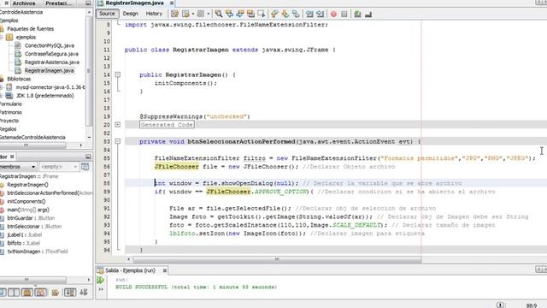Close the Navigator tab
The image size is (547, 308).
click(12, 157)
